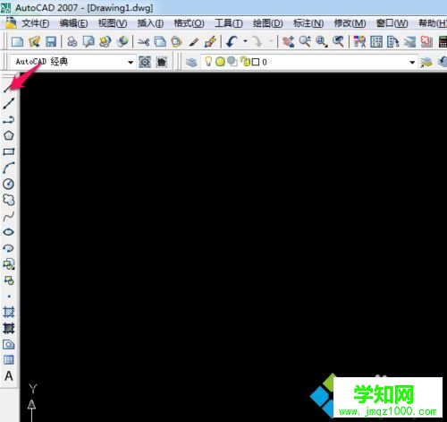The image size is (447, 422).
Task: Click the Workspace Settings gear icon
Action: 145,62
